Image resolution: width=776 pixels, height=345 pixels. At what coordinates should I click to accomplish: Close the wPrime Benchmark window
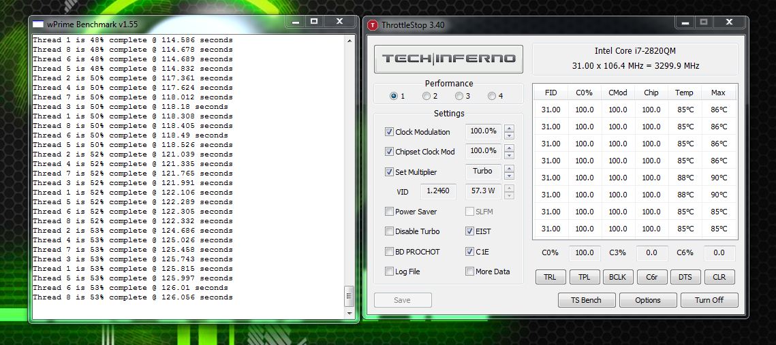[339, 22]
